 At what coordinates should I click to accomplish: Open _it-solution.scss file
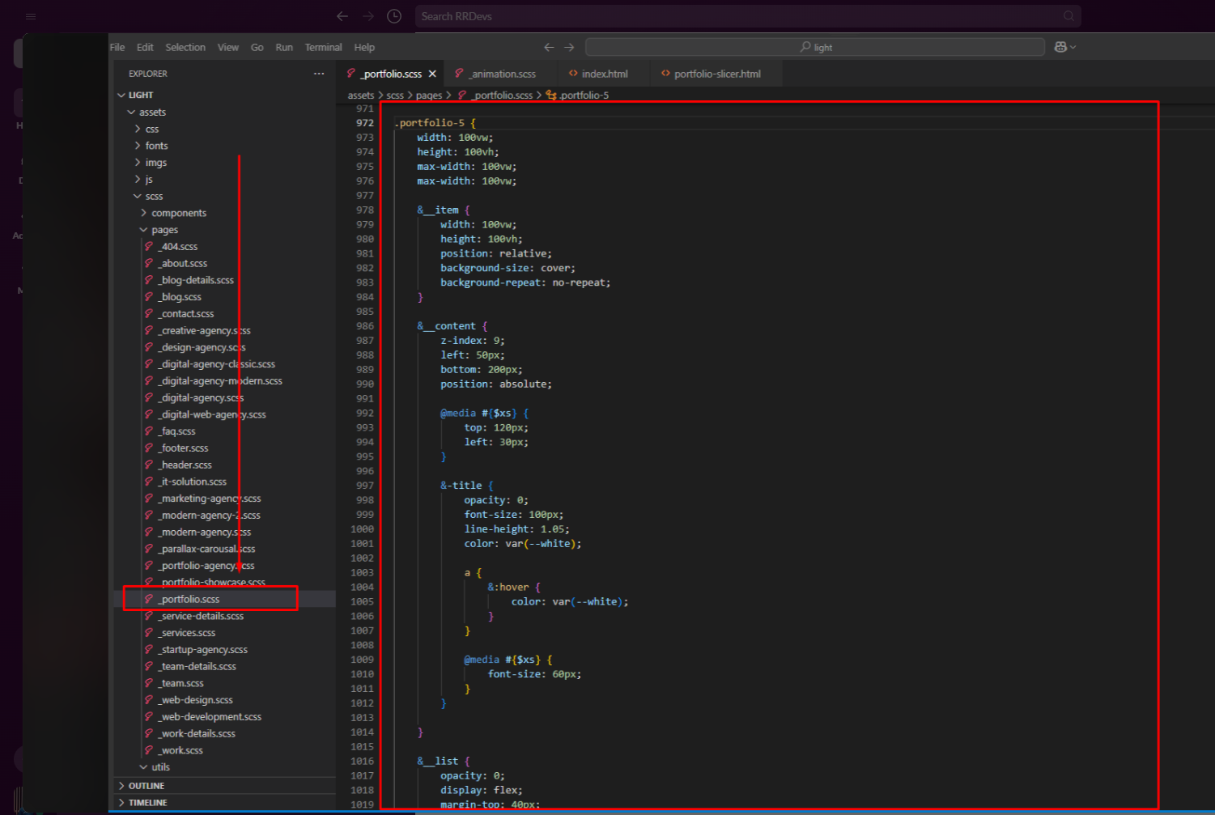click(193, 482)
